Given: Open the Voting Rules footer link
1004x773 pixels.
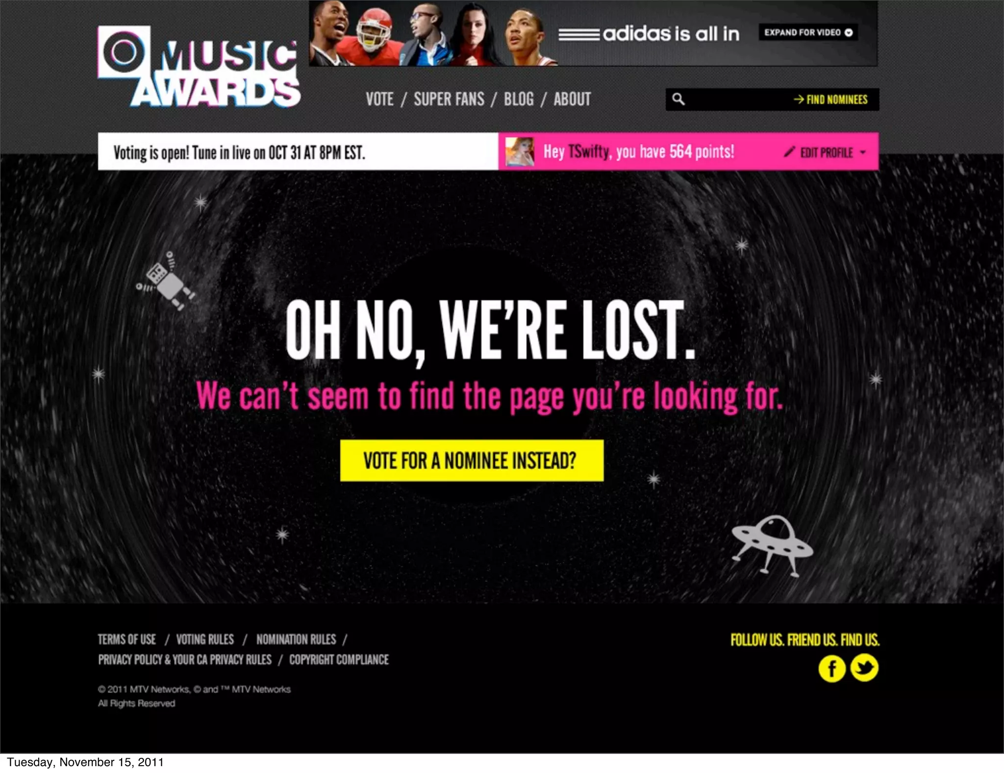Looking at the screenshot, I should coord(205,640).
